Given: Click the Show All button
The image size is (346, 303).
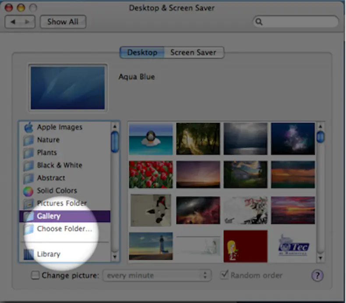Looking at the screenshot, I should pyautogui.click(x=63, y=22).
